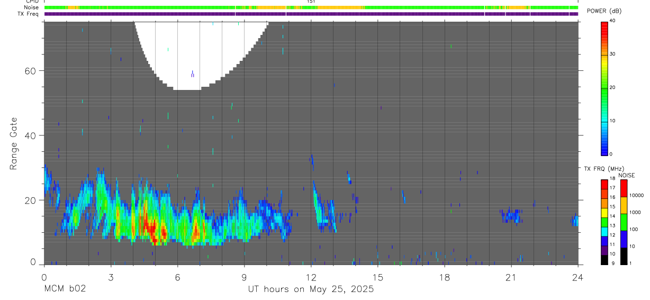650x300 pixels.
Task: Click the POWER (dB) color bar legend
Action: [x=604, y=88]
